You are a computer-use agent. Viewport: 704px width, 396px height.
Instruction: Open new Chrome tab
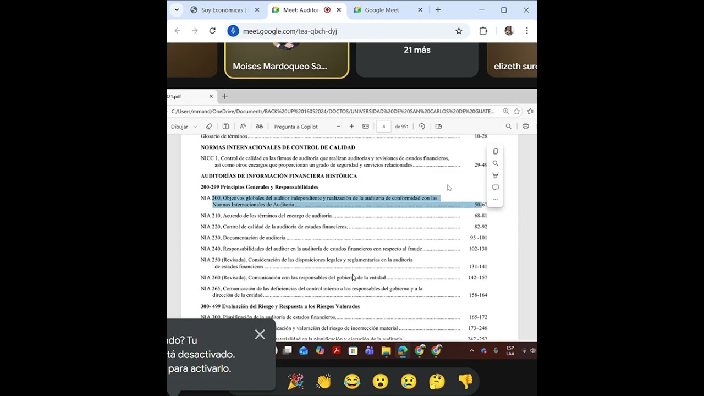438,10
